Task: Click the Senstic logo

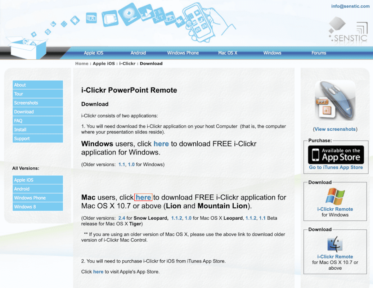Action: [x=349, y=30]
